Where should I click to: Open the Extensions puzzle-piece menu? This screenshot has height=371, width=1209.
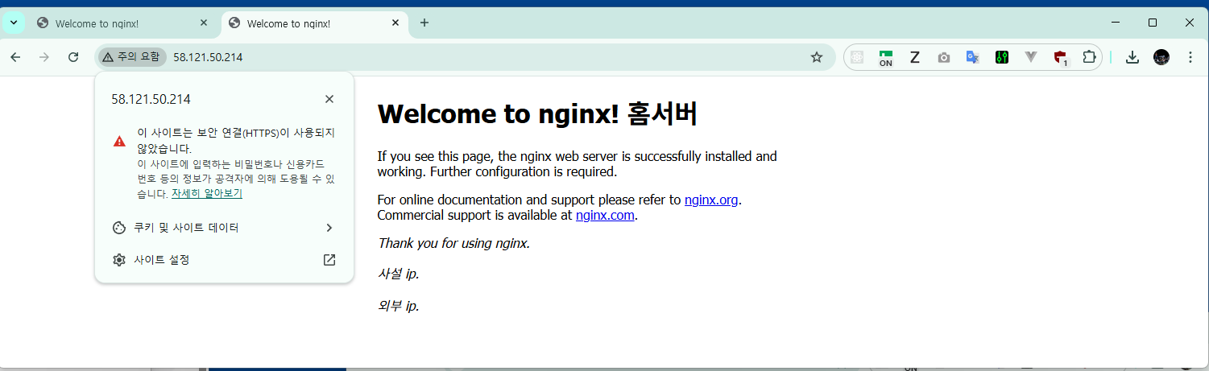1089,57
